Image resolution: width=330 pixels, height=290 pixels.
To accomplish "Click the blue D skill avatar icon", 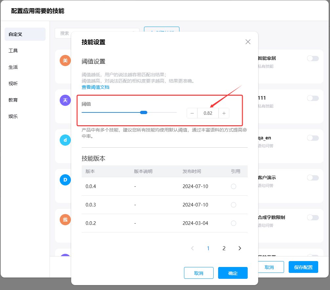I will pos(65,180).
